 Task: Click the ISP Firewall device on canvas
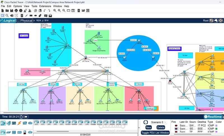pos(86,58)
